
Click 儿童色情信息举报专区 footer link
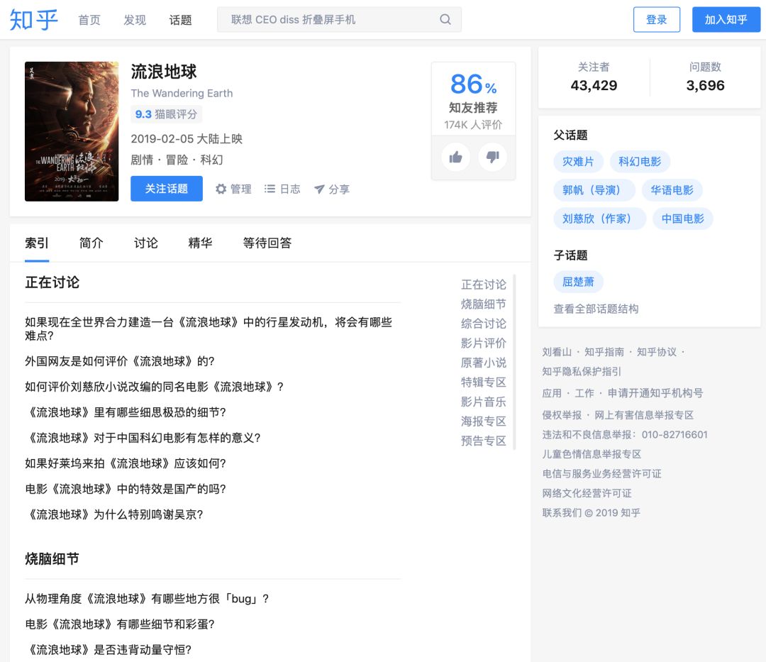click(592, 454)
